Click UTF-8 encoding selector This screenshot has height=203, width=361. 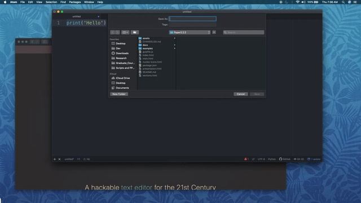(x=261, y=159)
